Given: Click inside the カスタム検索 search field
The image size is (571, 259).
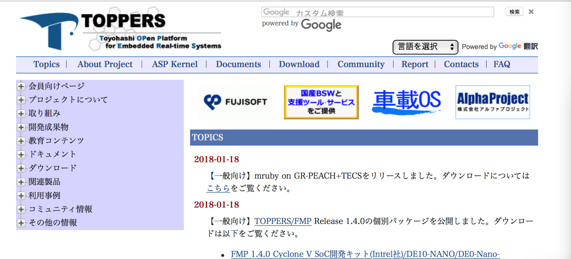Looking at the screenshot, I should pyautogui.click(x=377, y=12).
